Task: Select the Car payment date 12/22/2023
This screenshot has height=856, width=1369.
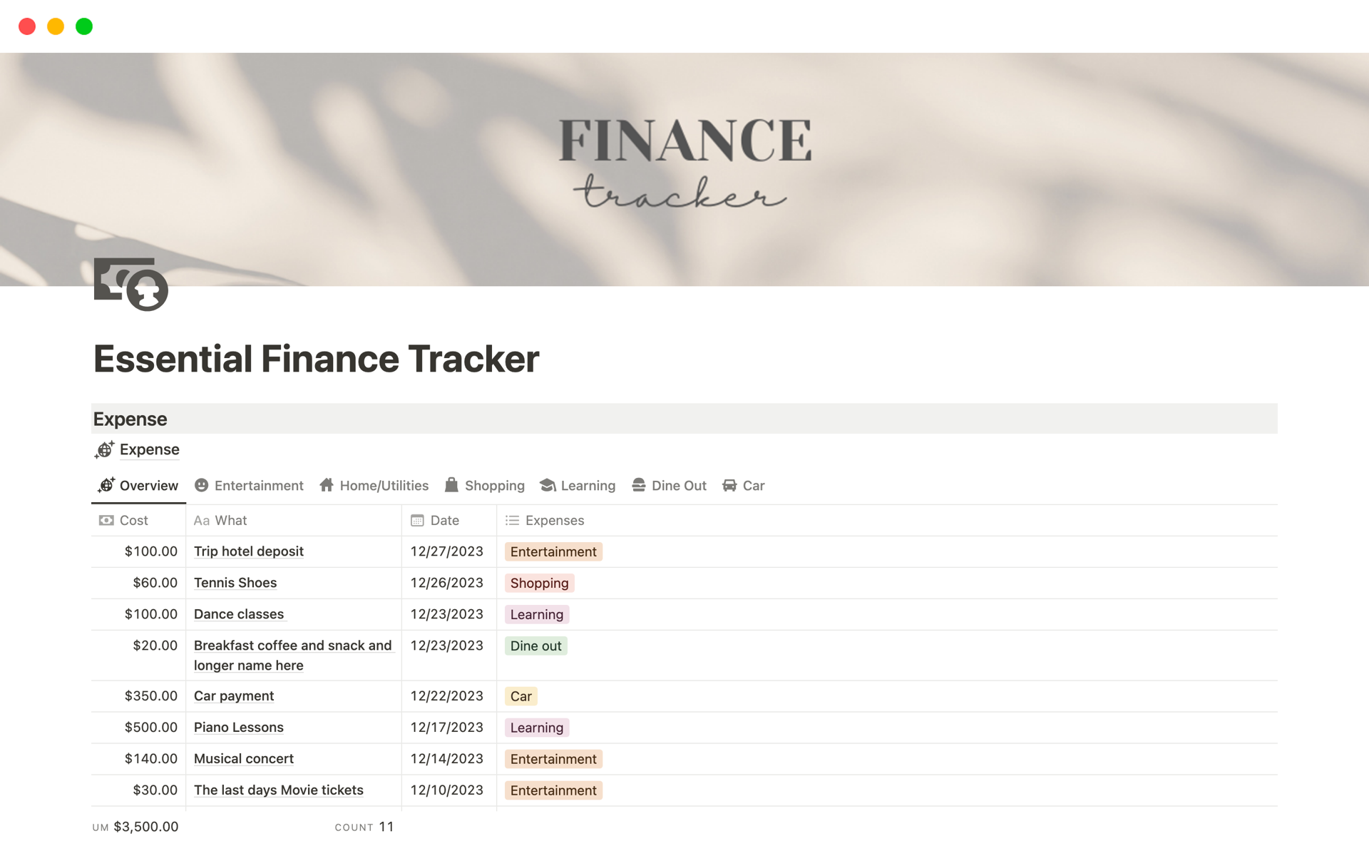Action: coord(446,695)
